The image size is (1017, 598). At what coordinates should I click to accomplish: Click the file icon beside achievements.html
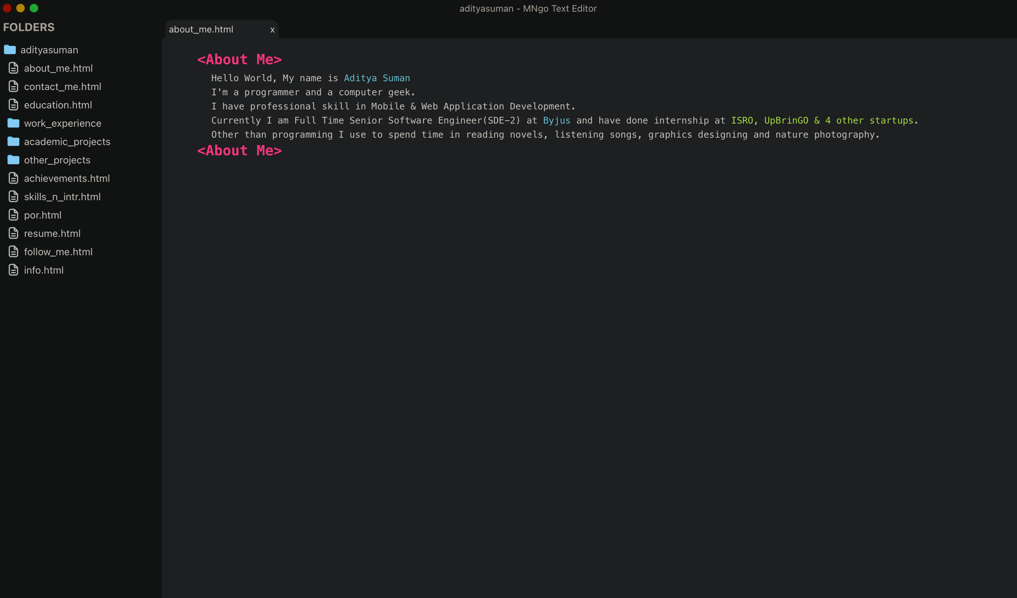[13, 178]
